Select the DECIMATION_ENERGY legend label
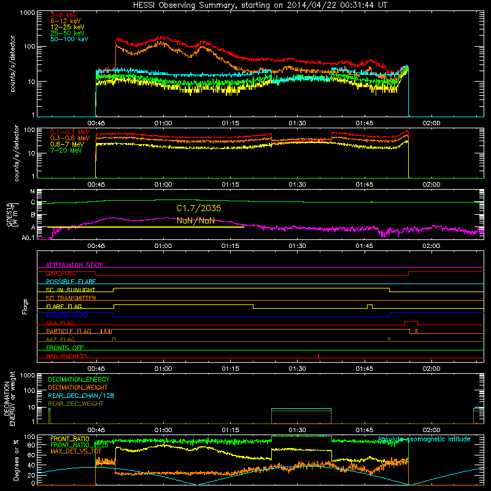This screenshot has width=491, height=491. (x=79, y=379)
